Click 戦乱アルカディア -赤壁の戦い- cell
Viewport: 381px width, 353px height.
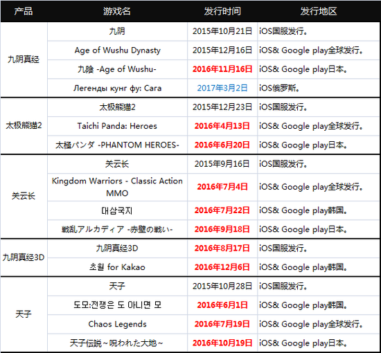pyautogui.click(x=117, y=229)
